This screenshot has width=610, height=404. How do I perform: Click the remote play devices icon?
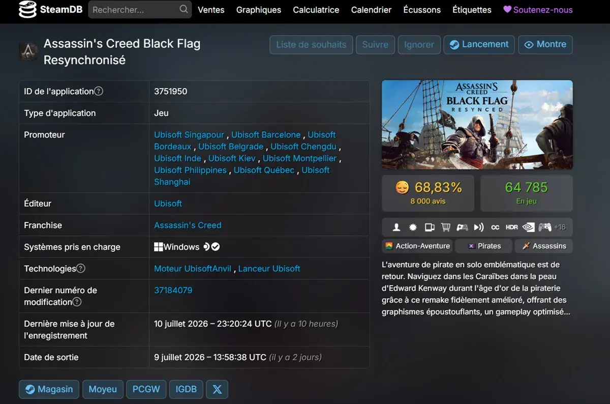click(x=430, y=227)
